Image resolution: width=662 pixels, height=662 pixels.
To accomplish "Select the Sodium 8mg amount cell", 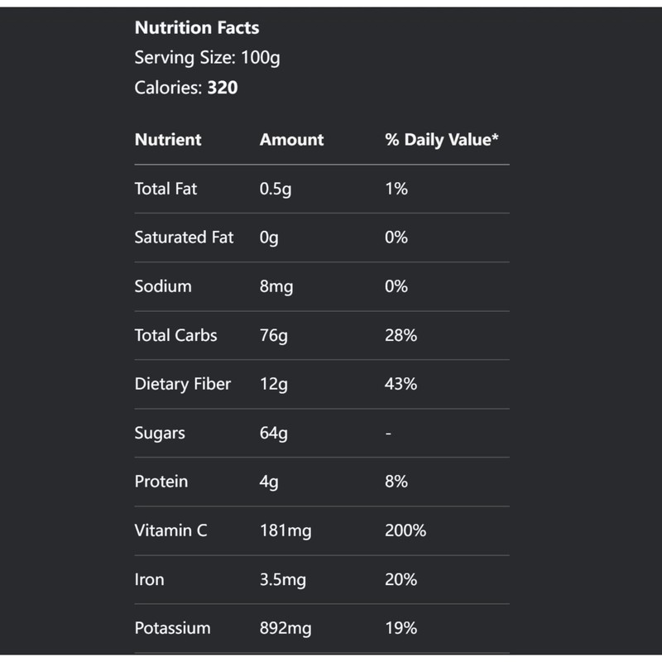I will tap(276, 286).
